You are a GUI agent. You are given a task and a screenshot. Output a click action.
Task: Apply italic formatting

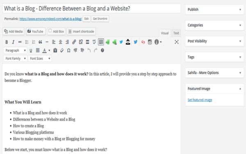tap(13, 42)
